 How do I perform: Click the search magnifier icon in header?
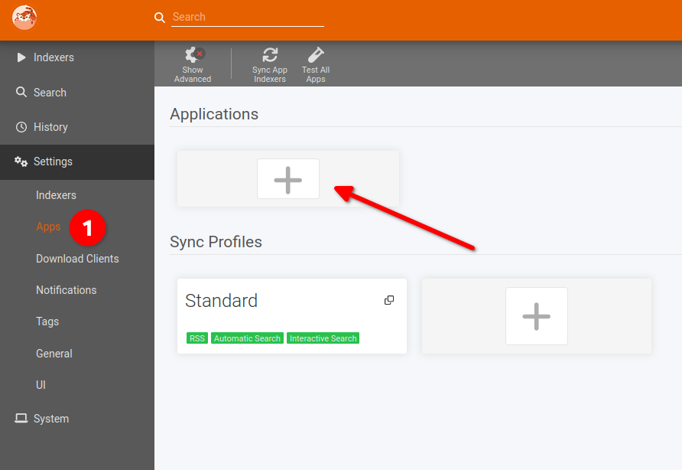click(160, 18)
